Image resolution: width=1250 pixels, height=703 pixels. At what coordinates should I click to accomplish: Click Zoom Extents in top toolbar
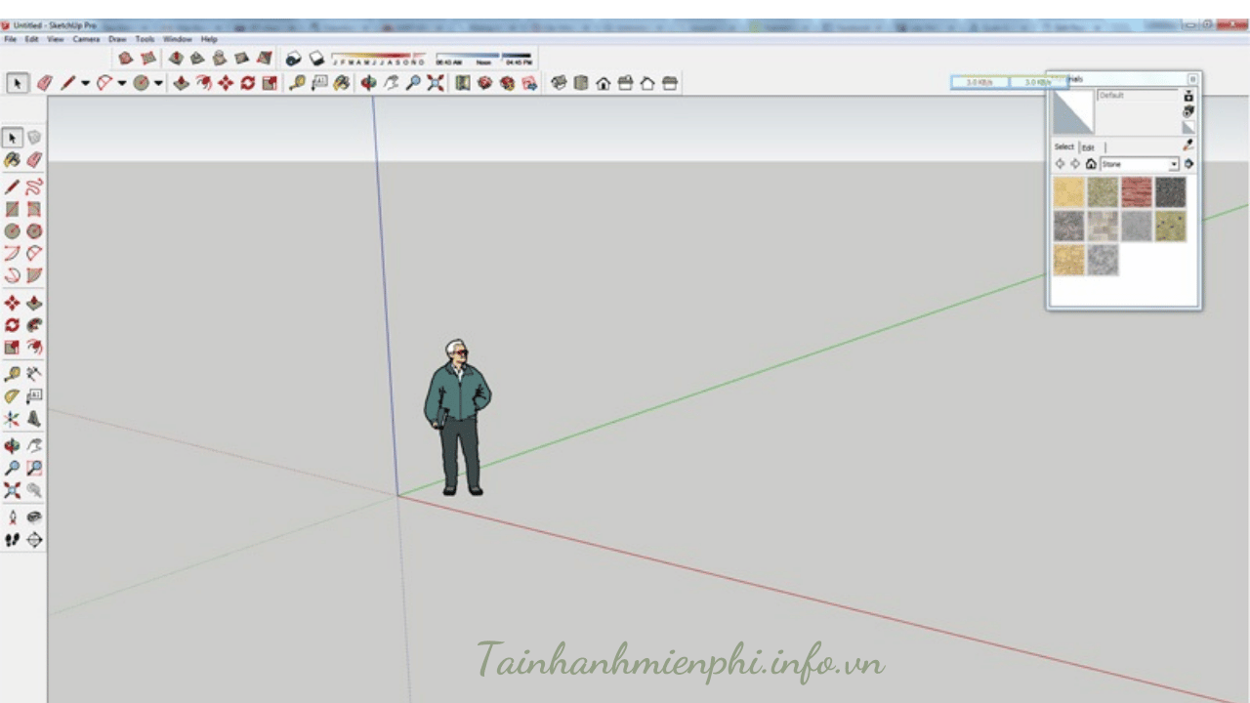tap(436, 84)
